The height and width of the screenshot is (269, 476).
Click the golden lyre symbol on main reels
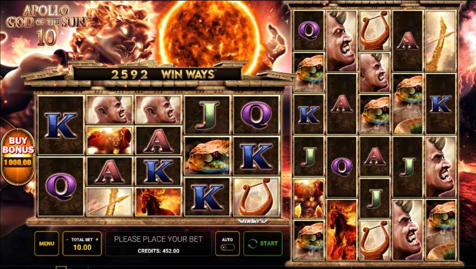(x=256, y=197)
